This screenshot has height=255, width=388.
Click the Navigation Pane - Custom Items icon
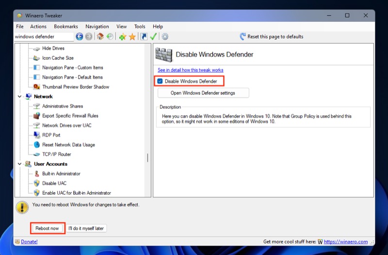pos(37,68)
